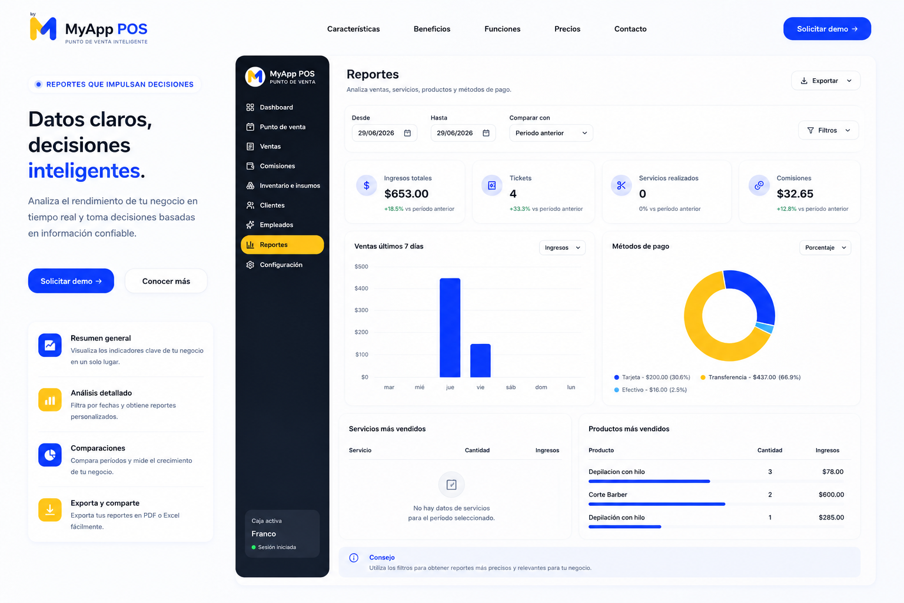Click the Dashboard grid icon in sidebar
Screen dimensions: 904x603
tap(250, 107)
